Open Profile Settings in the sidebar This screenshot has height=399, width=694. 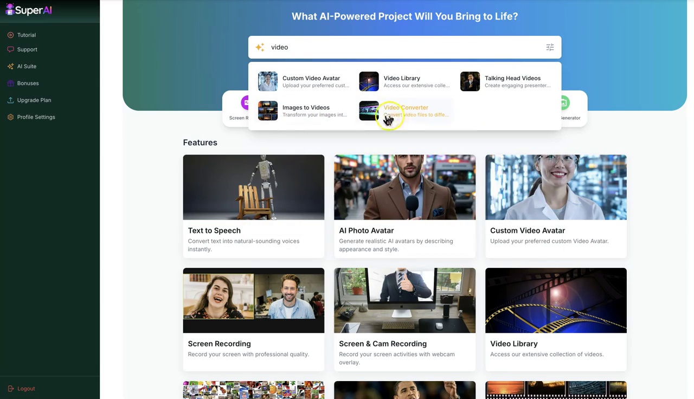(x=31, y=117)
